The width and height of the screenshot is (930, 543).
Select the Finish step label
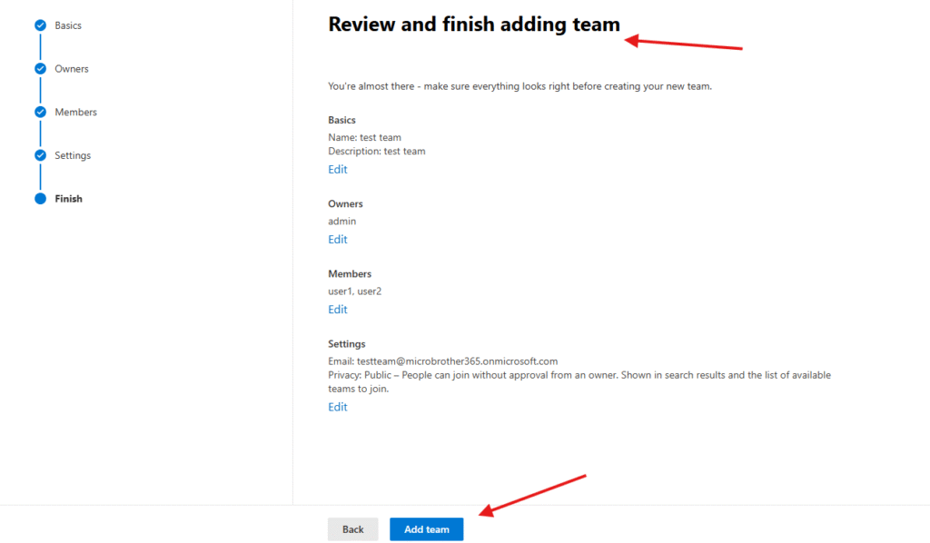point(68,199)
